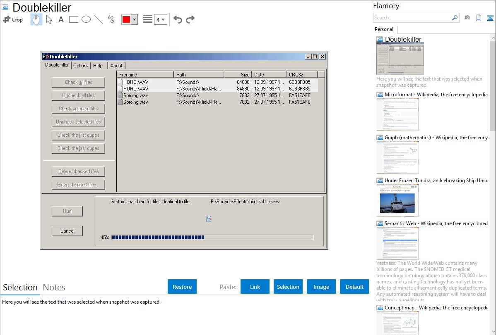This screenshot has height=335, width=496.
Task: Activate the hand pan tool
Action: click(x=36, y=19)
